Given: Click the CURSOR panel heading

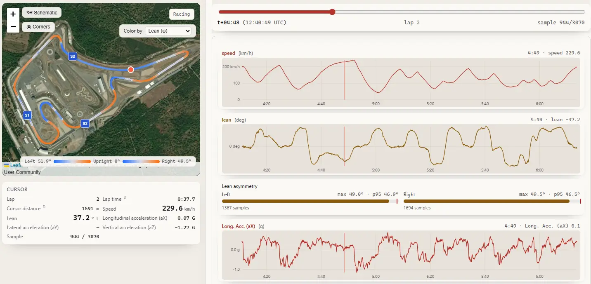Looking at the screenshot, I should click(17, 190).
